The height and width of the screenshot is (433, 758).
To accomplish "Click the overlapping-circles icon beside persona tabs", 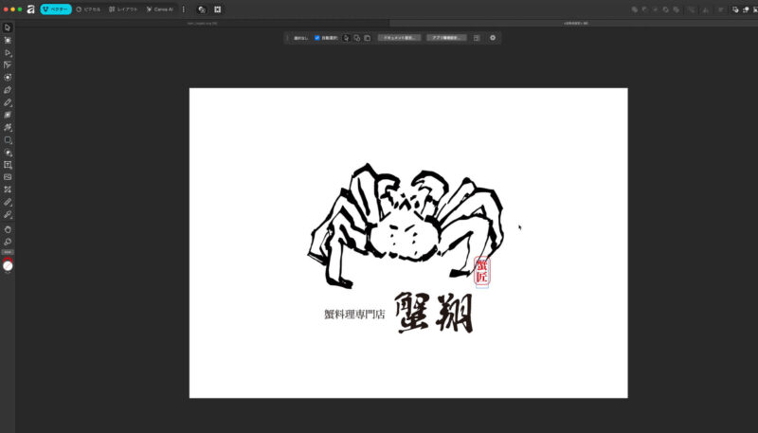I will pos(202,9).
